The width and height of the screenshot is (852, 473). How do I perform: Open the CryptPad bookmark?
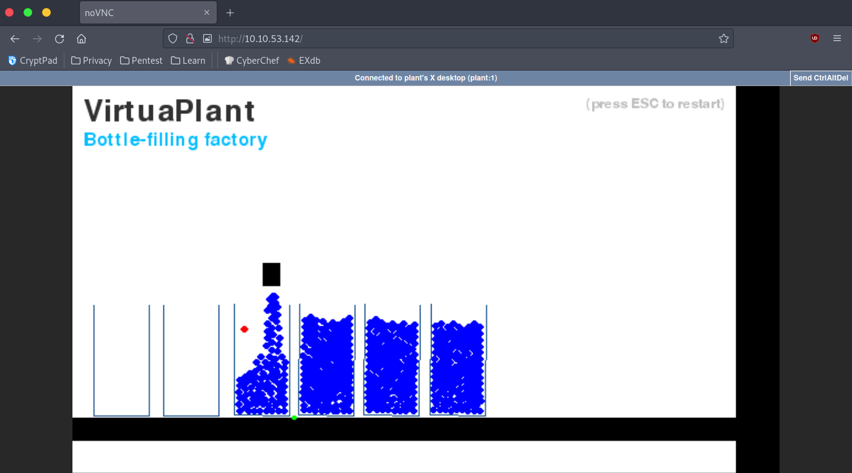(x=32, y=60)
